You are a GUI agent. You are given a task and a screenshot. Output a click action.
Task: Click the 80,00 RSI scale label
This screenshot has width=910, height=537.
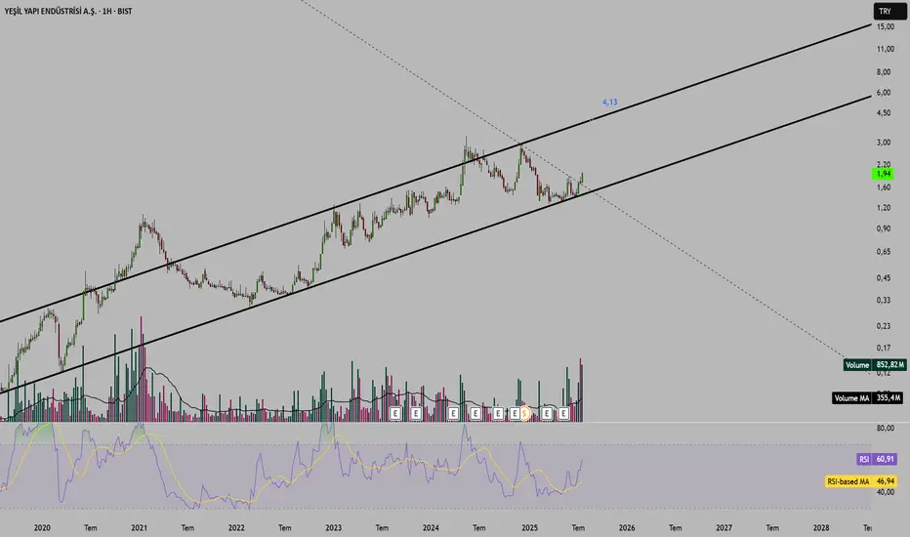885,428
